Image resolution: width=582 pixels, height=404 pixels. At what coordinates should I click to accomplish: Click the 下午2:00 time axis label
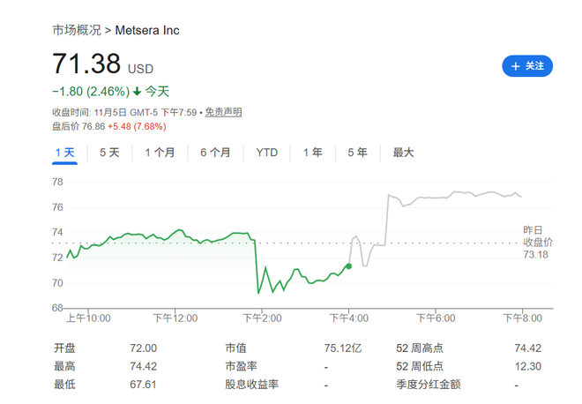click(x=261, y=318)
